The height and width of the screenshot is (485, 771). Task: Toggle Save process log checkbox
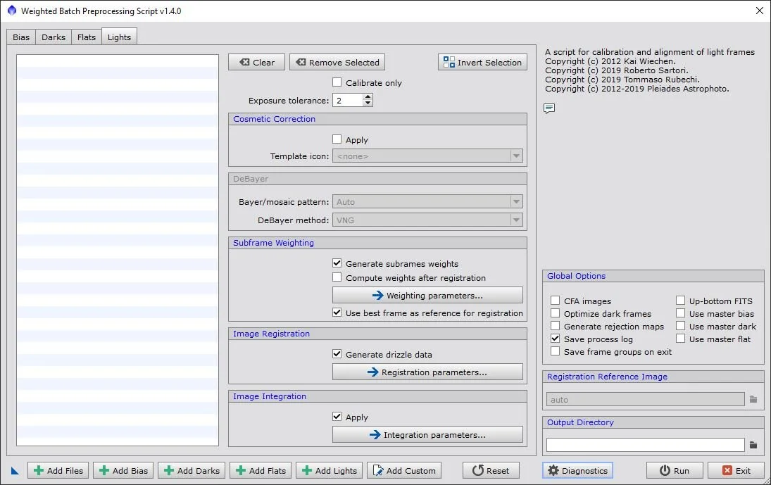(x=555, y=339)
